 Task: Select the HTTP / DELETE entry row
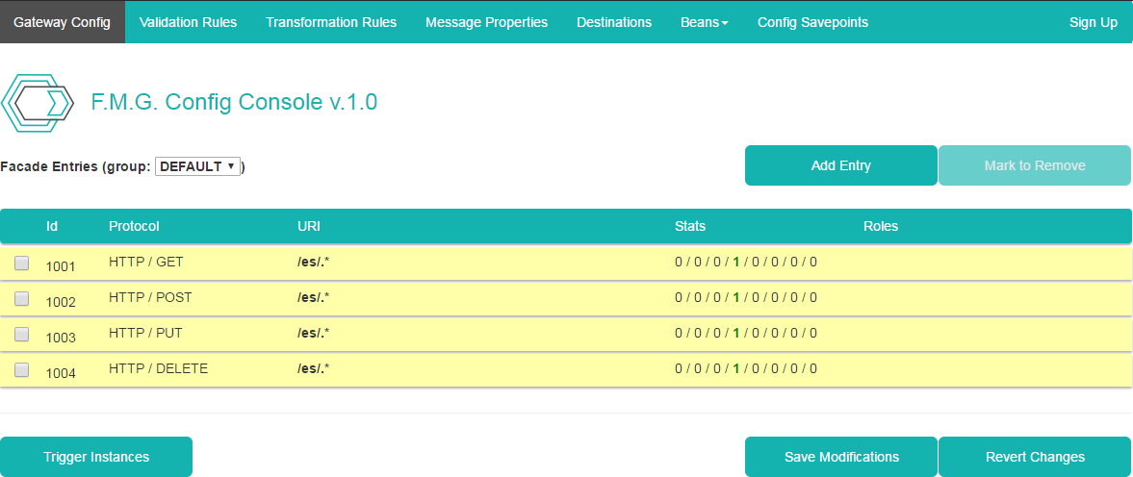pos(158,369)
